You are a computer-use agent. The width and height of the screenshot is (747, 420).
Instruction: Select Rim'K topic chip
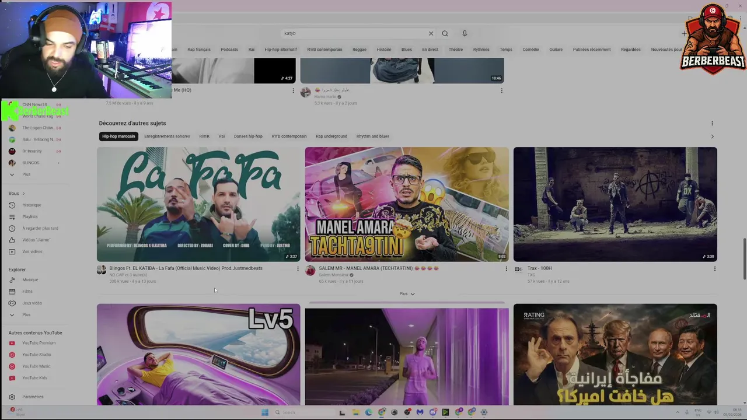pyautogui.click(x=204, y=136)
